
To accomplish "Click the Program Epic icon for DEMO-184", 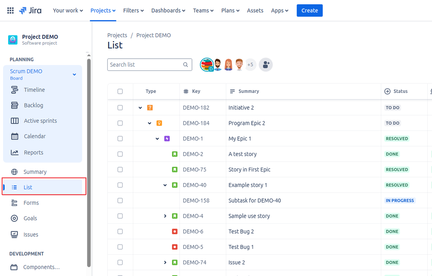I will [159, 123].
